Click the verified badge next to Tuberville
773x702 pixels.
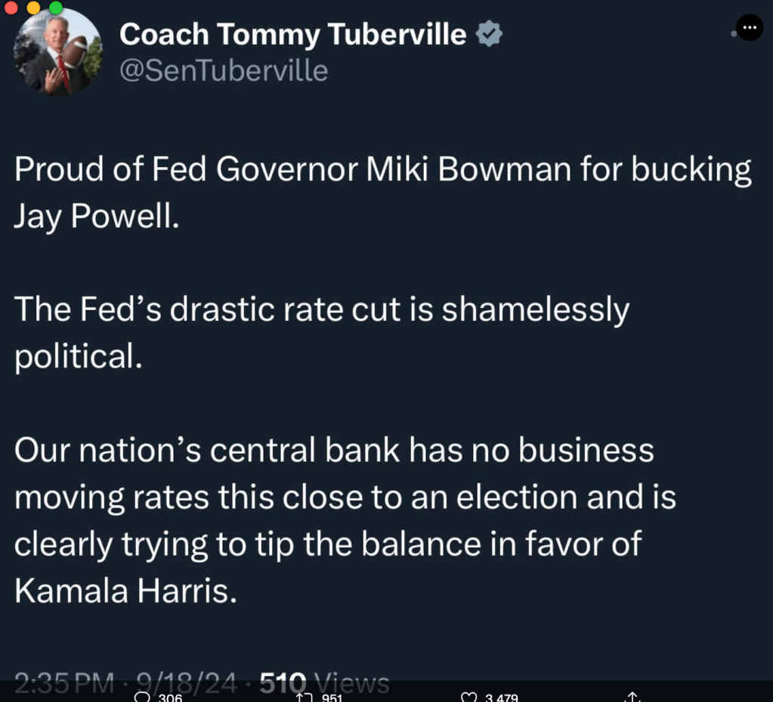coord(489,35)
